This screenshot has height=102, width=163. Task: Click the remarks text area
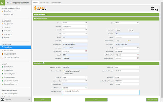click(101, 92)
